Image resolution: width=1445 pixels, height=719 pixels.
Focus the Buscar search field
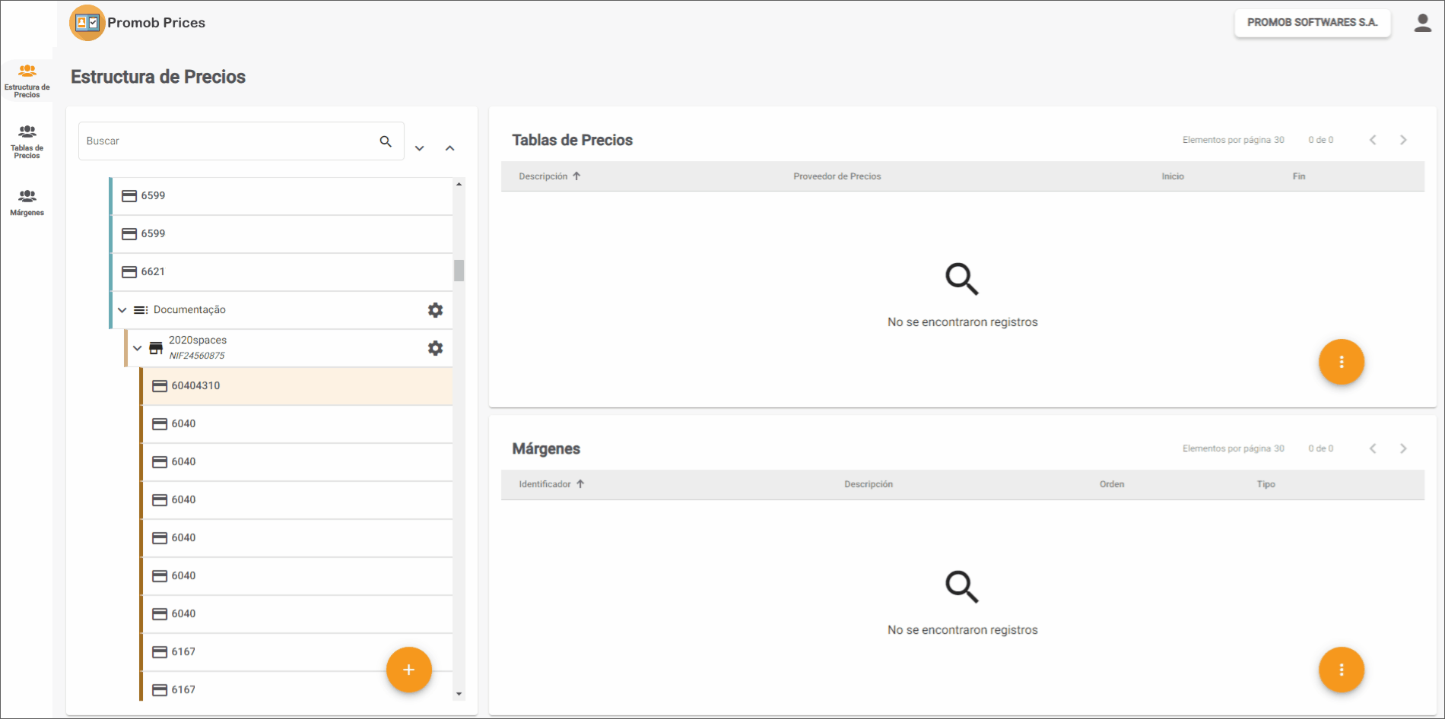click(x=241, y=141)
